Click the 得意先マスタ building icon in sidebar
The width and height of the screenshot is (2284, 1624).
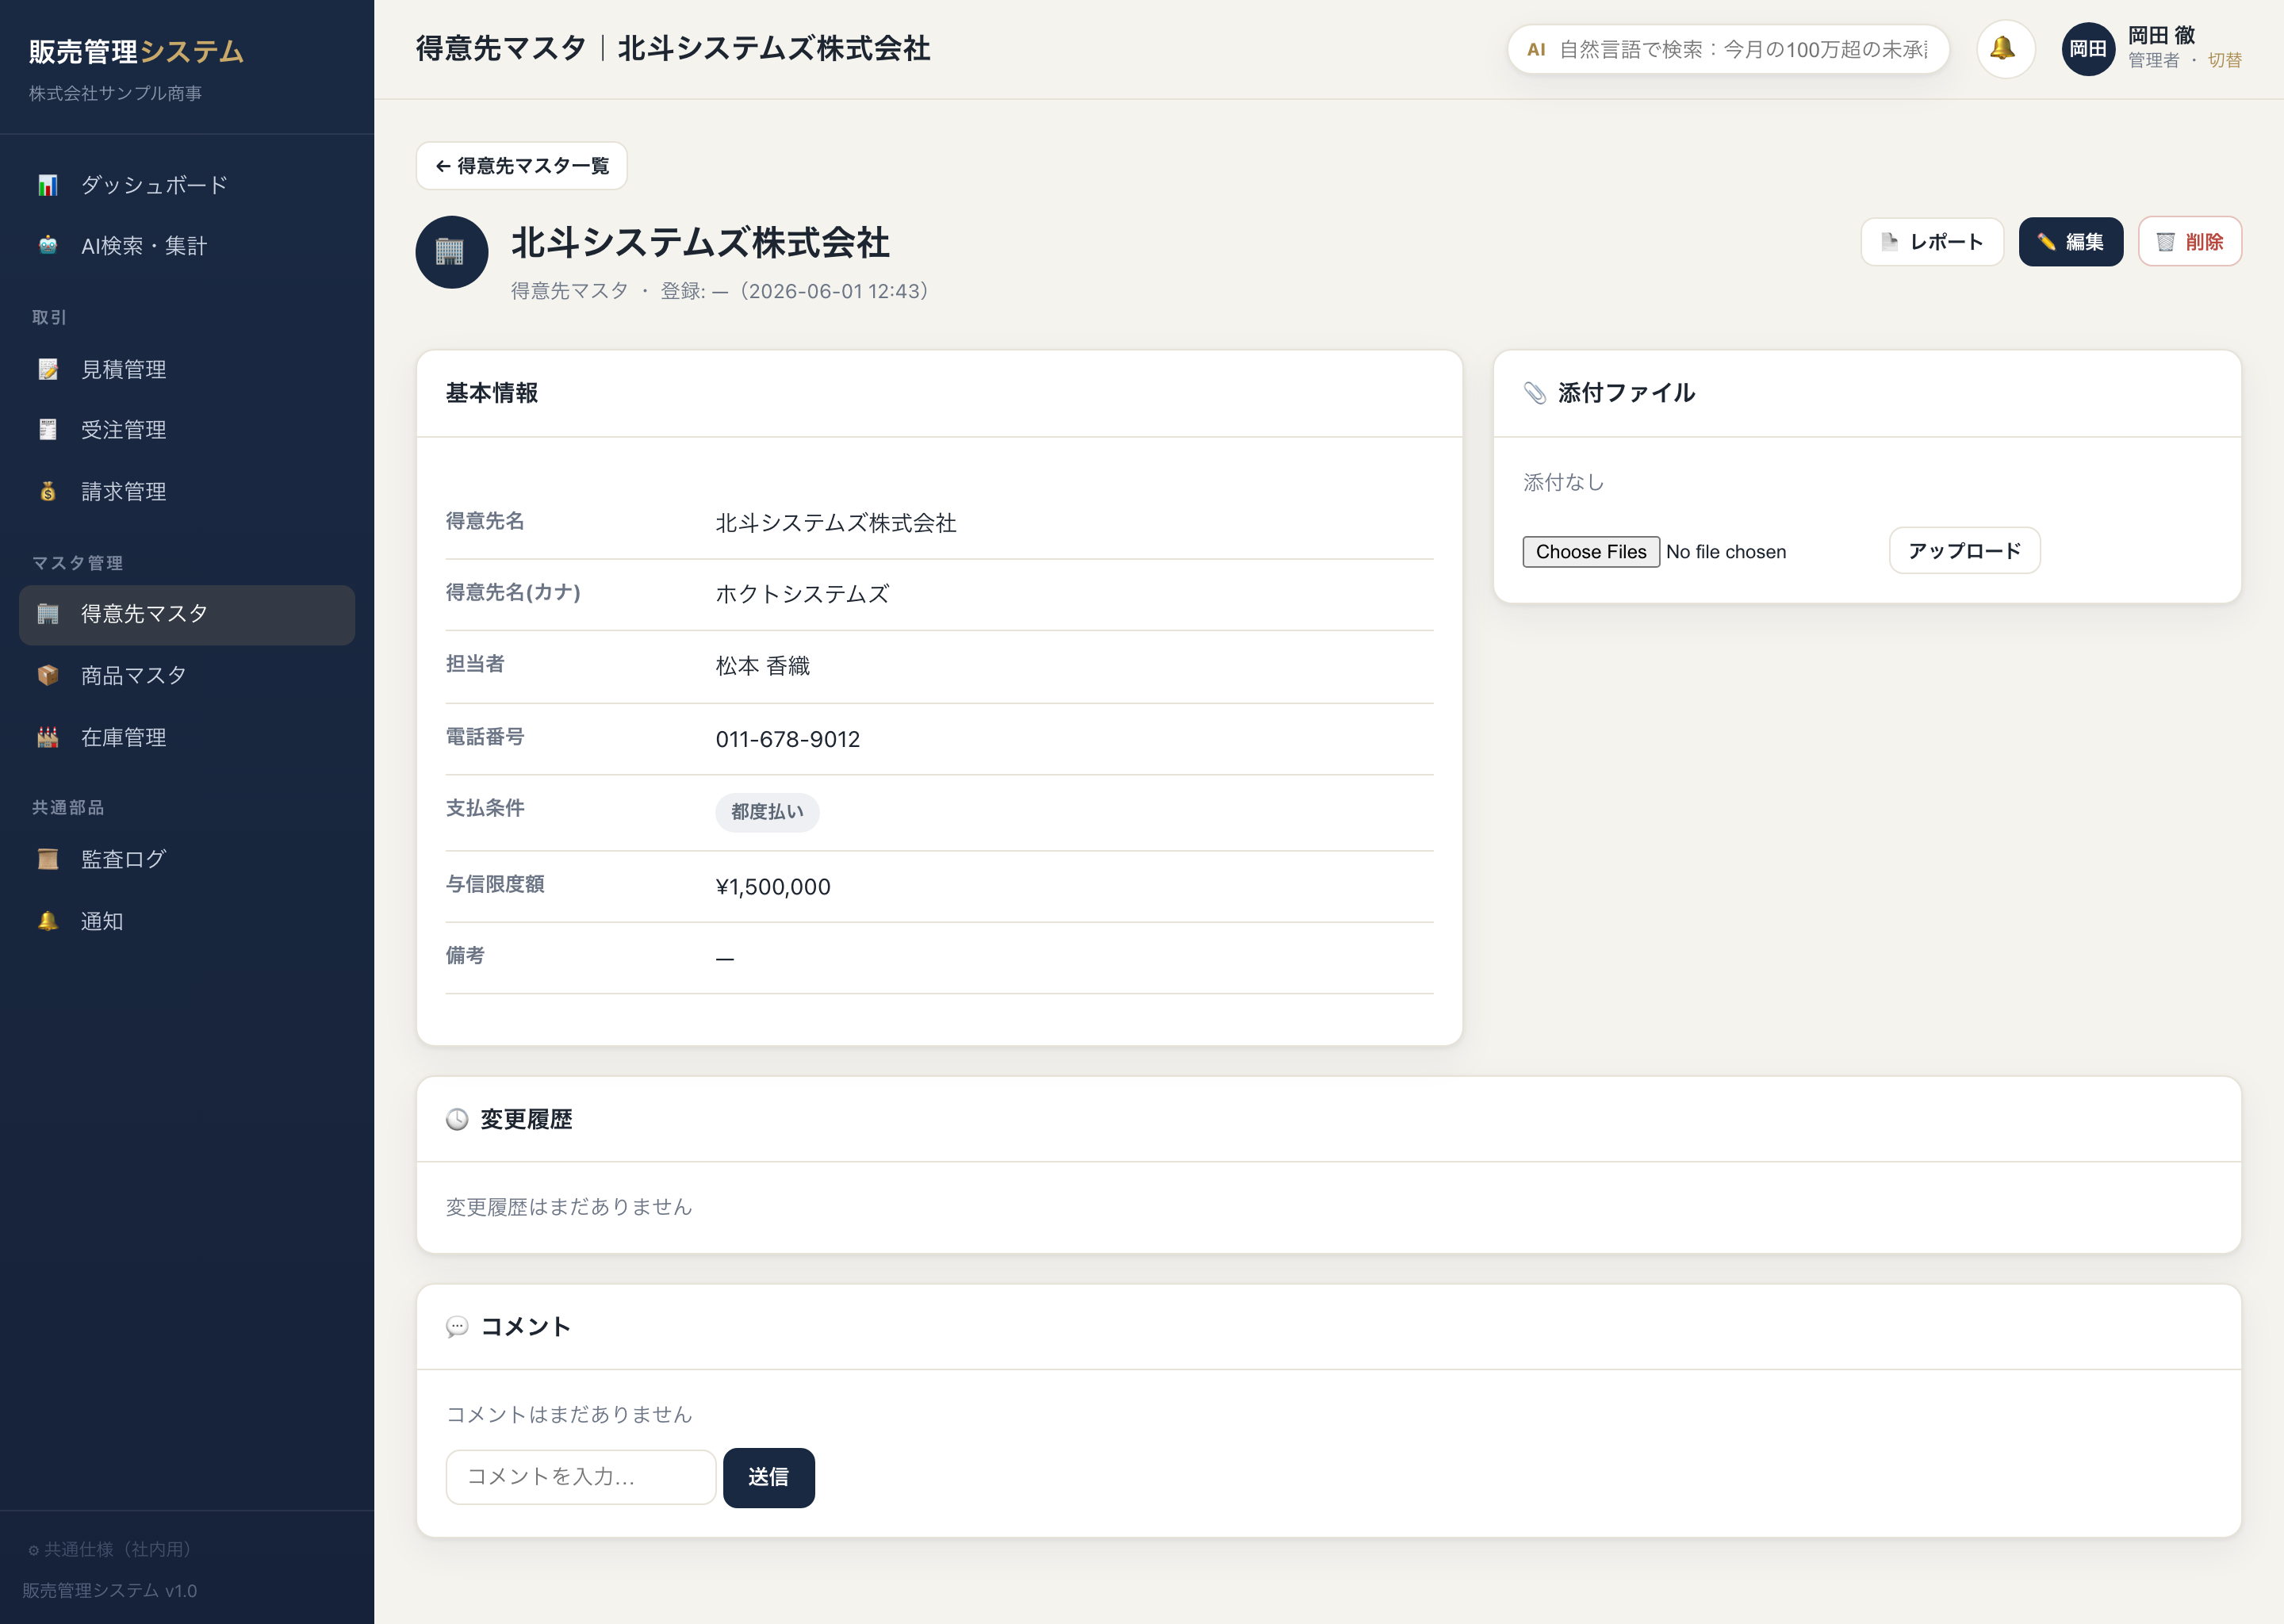[x=48, y=614]
